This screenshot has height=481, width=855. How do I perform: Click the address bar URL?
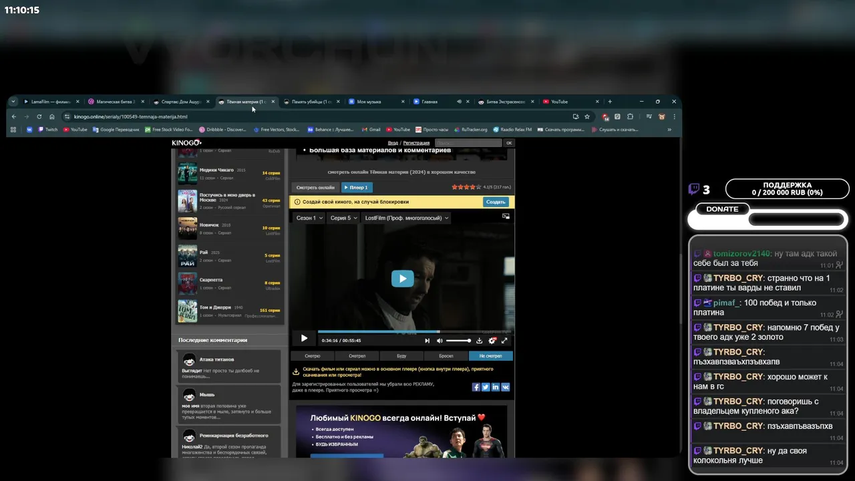(x=130, y=116)
